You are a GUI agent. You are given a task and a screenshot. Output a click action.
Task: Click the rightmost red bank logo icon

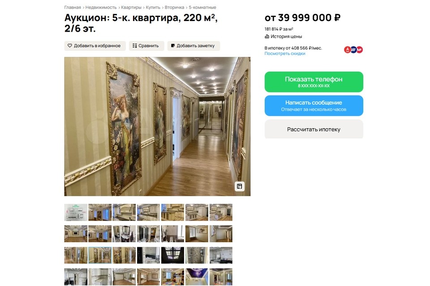click(360, 50)
